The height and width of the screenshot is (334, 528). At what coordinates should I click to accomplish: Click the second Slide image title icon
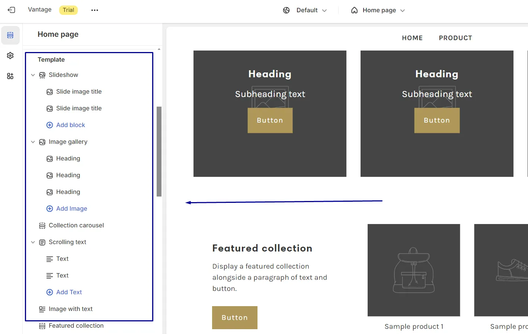tap(49, 108)
